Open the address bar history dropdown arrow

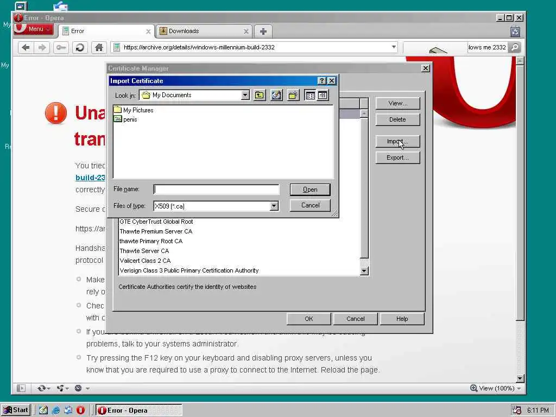coord(394,47)
